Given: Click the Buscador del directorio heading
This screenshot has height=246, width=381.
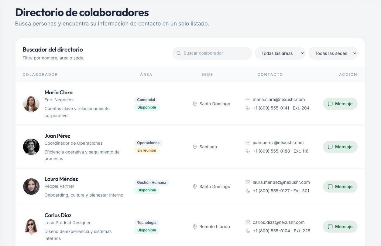Looking at the screenshot, I should [53, 49].
